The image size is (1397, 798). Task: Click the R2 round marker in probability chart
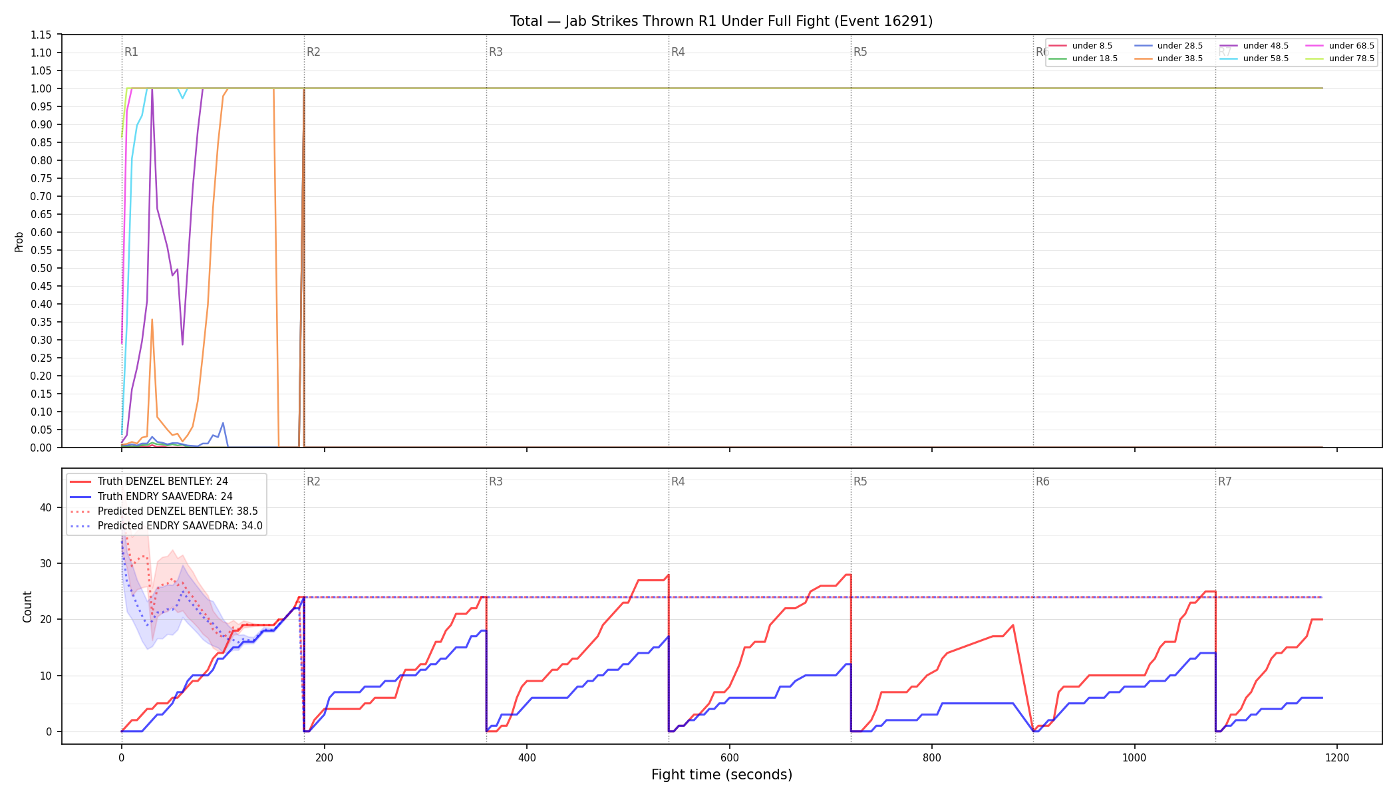click(x=313, y=52)
